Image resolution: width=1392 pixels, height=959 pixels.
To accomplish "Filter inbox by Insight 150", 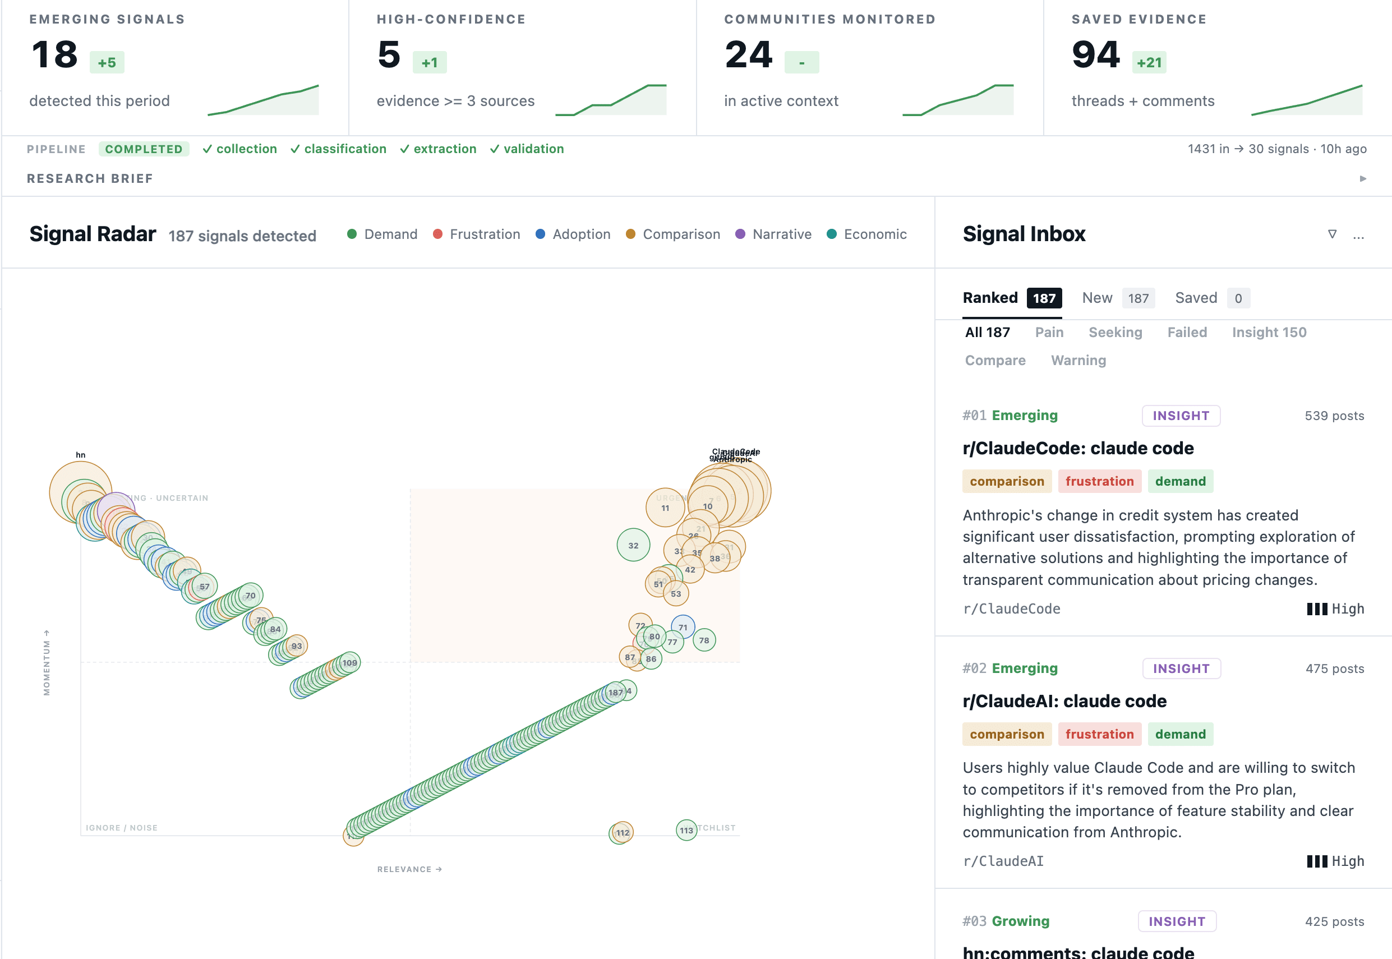I will pos(1269,332).
